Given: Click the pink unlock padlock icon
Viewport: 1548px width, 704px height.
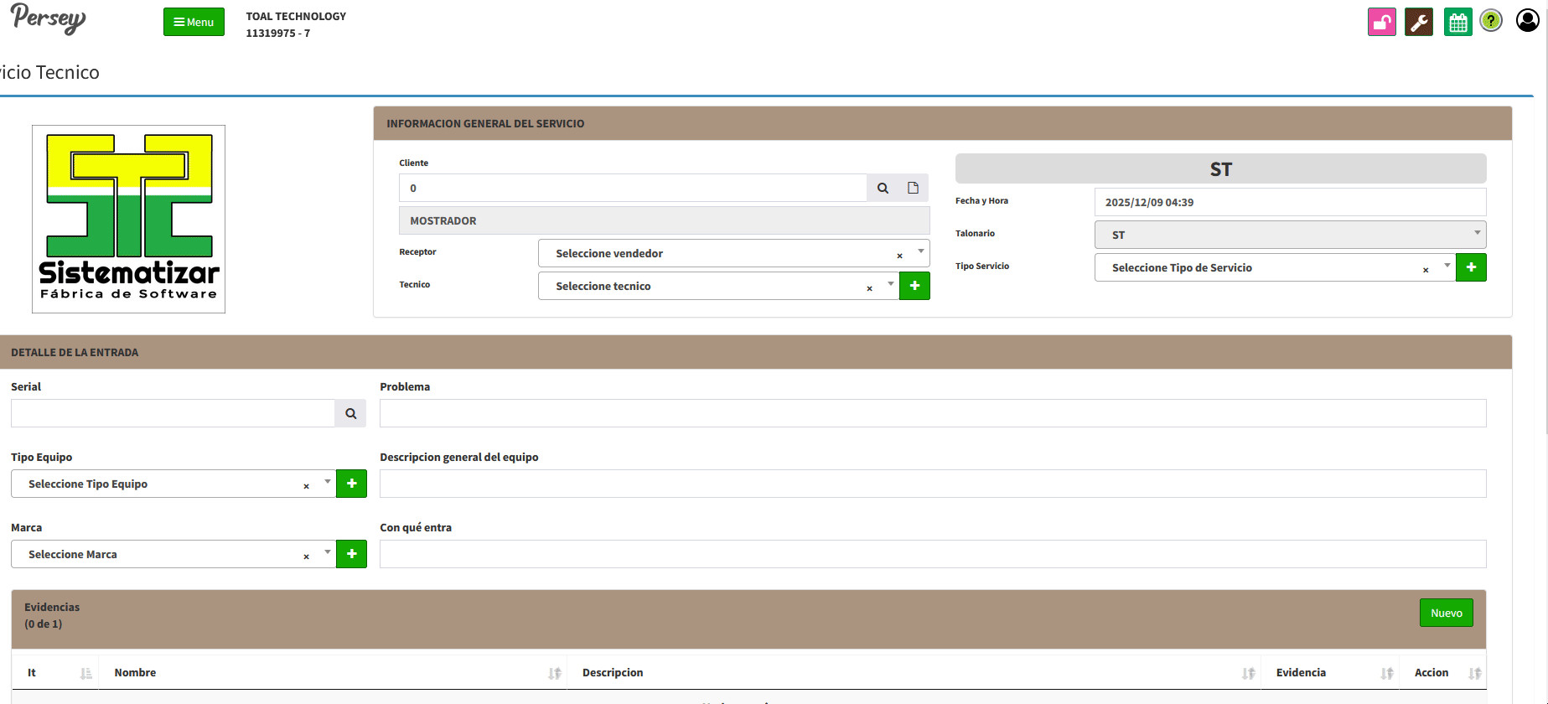Looking at the screenshot, I should 1381,22.
